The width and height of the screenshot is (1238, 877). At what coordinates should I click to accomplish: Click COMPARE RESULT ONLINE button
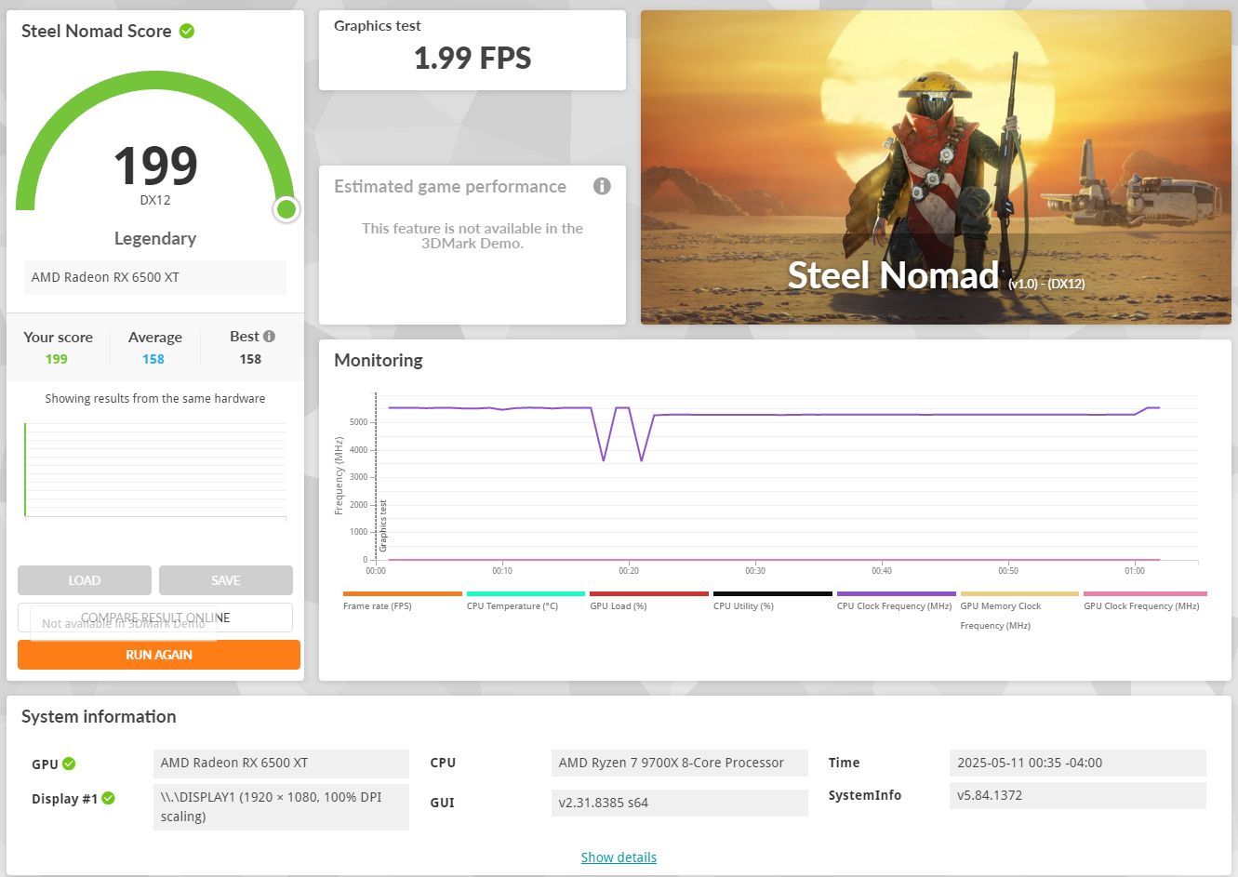point(155,618)
